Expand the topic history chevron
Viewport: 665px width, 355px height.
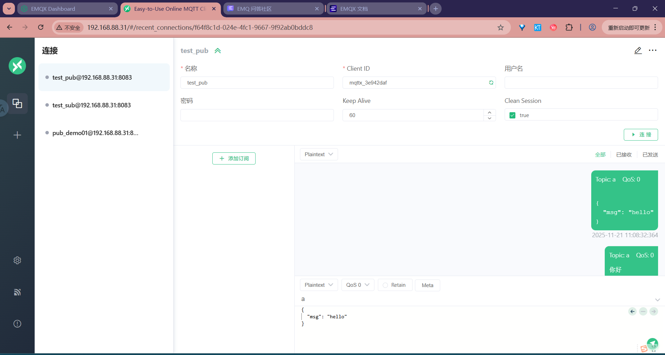coord(657,300)
